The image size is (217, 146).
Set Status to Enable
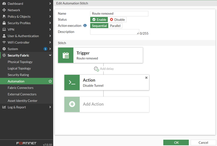[99, 20]
